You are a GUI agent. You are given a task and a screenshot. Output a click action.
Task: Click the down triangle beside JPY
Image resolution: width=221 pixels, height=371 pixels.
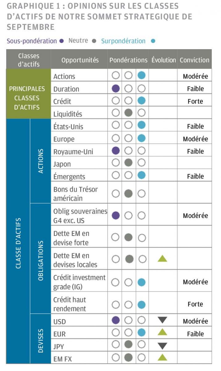coord(162,346)
